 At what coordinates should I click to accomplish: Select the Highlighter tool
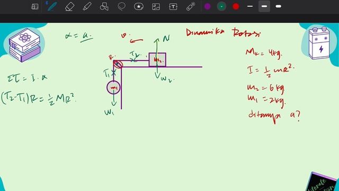(87, 6)
